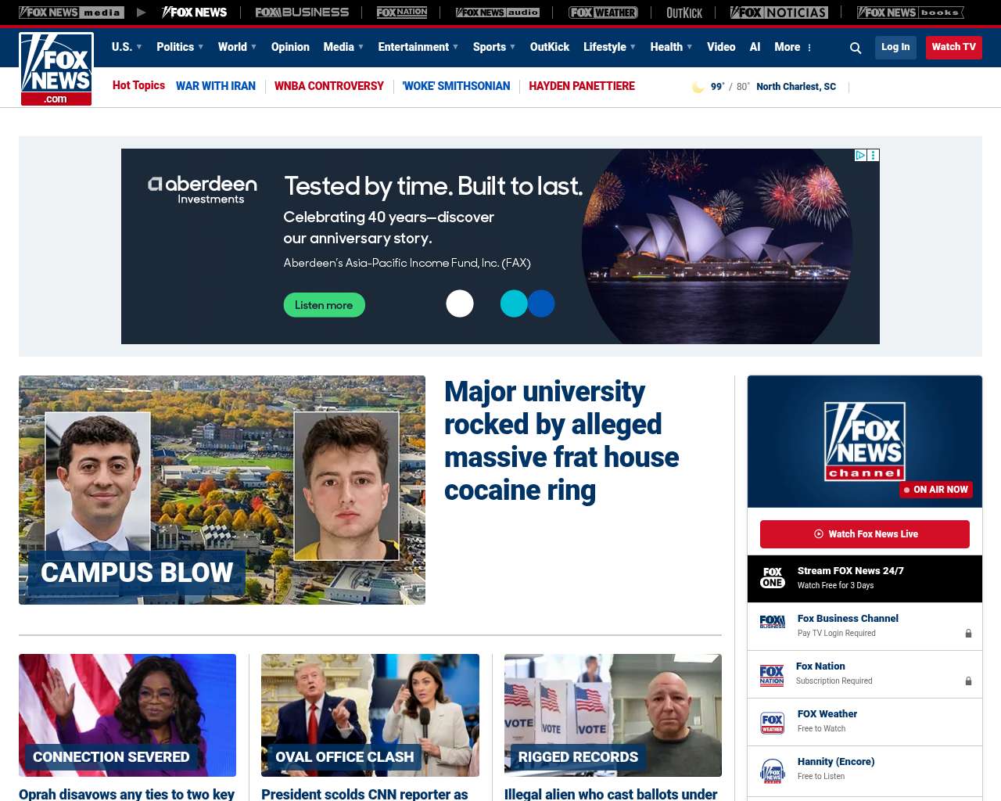Screen dimensions: 1001x801
Task: Click the Hot Topics label
Action: click(x=138, y=85)
